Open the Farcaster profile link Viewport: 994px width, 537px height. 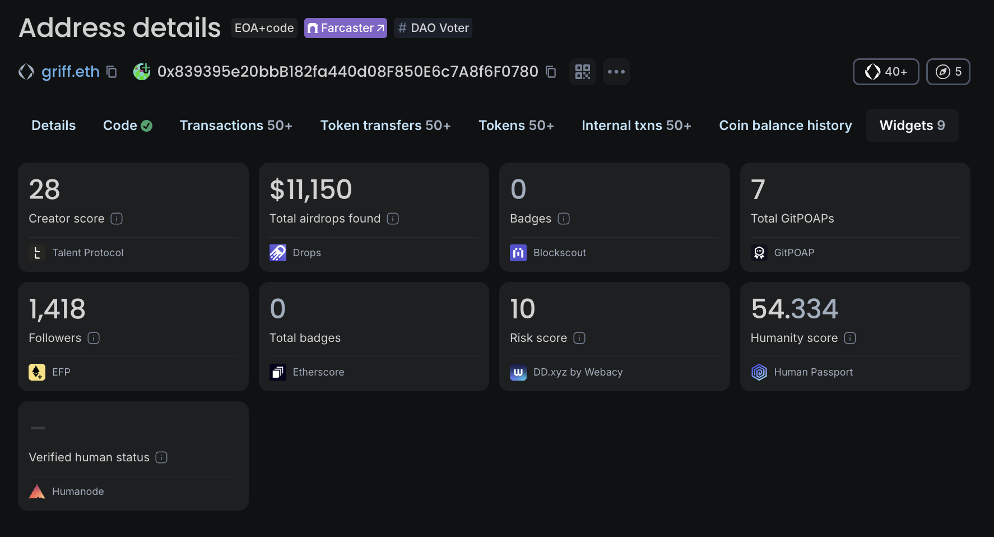point(345,27)
